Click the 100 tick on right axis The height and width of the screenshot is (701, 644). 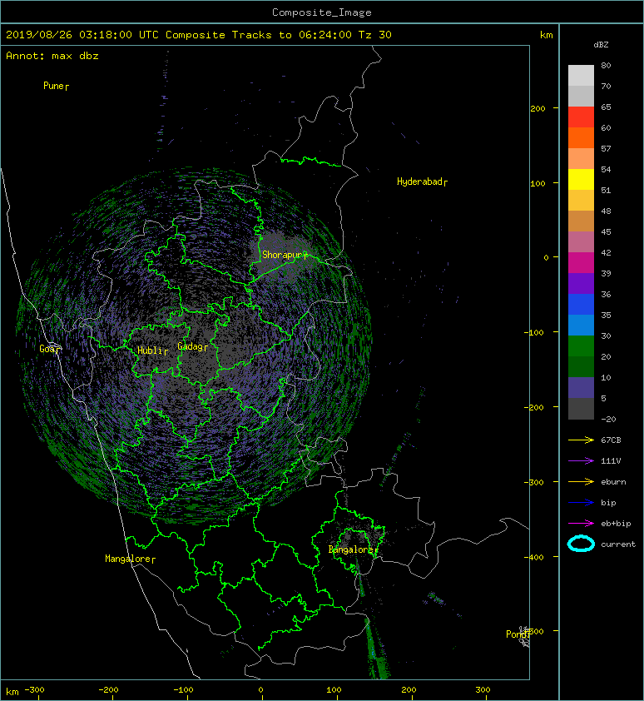click(x=537, y=183)
